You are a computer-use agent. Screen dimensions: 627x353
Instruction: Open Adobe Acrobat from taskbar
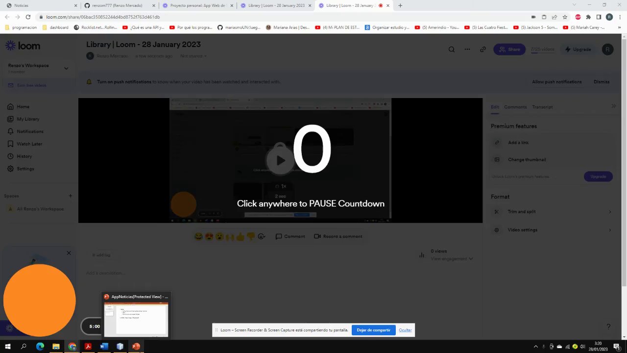(x=88, y=346)
